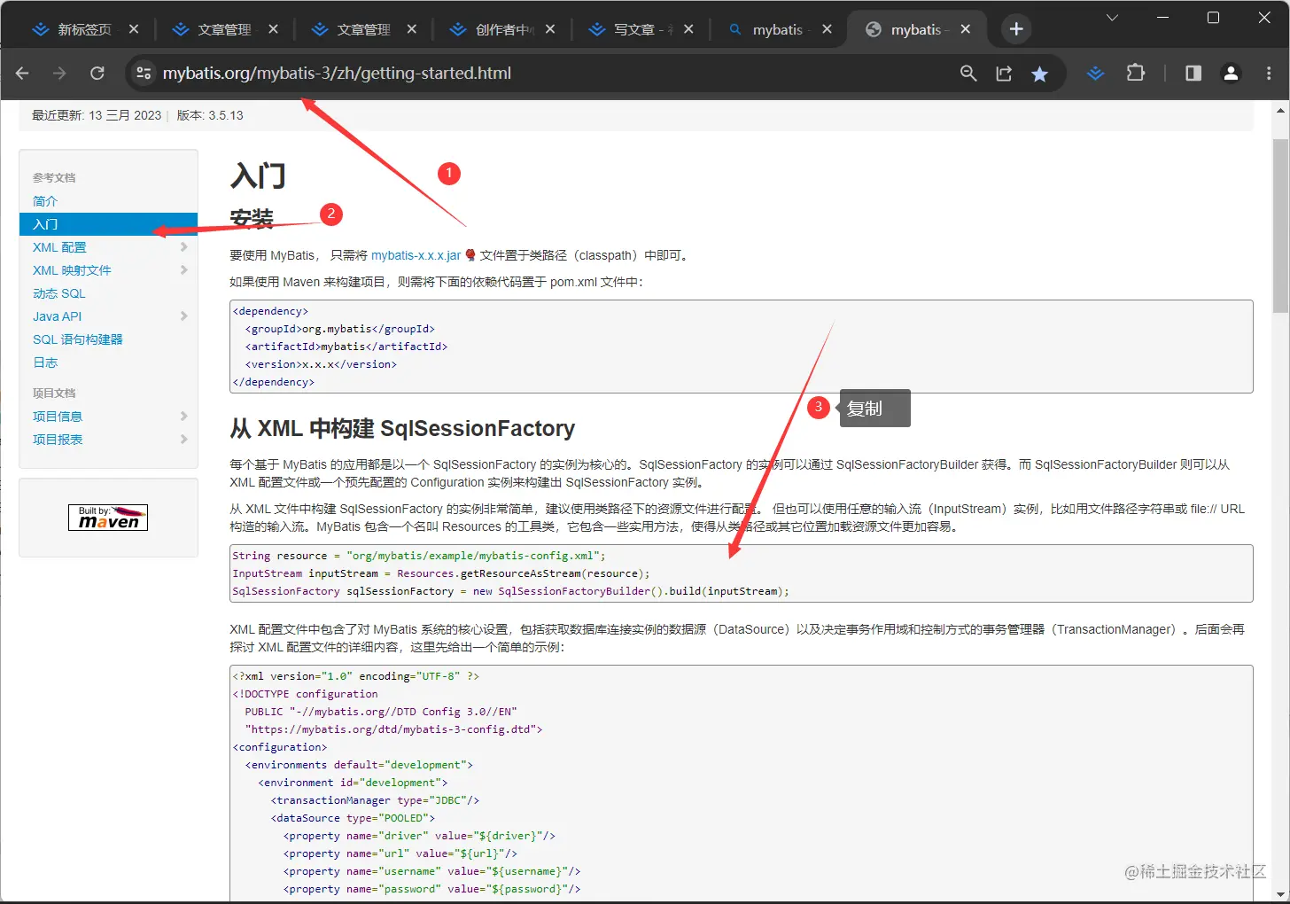Screen dimensions: 1290x904
Task: Click the blue bookmark star
Action: tap(1040, 74)
